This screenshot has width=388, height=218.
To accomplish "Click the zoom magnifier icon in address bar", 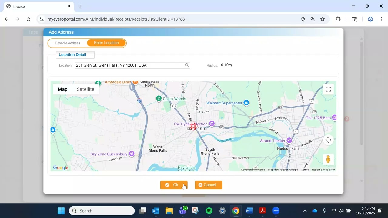I will click(x=313, y=19).
